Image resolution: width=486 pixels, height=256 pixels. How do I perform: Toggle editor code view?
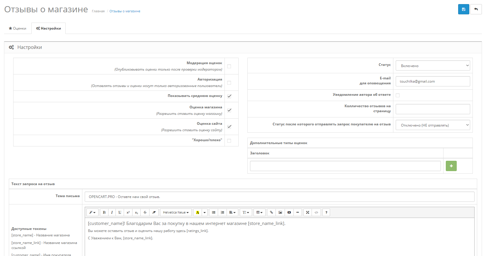pyautogui.click(x=316, y=212)
